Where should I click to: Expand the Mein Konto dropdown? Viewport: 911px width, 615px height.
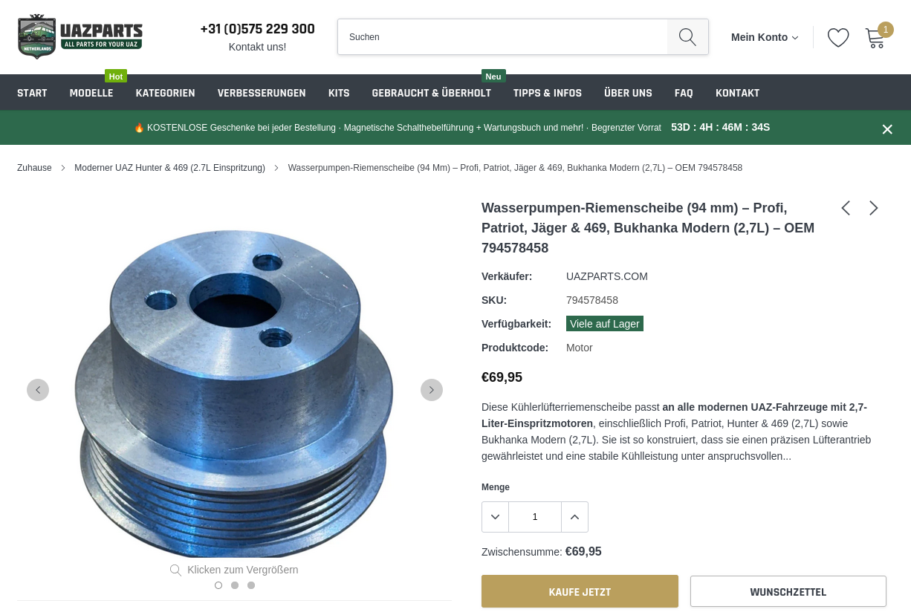tap(765, 37)
